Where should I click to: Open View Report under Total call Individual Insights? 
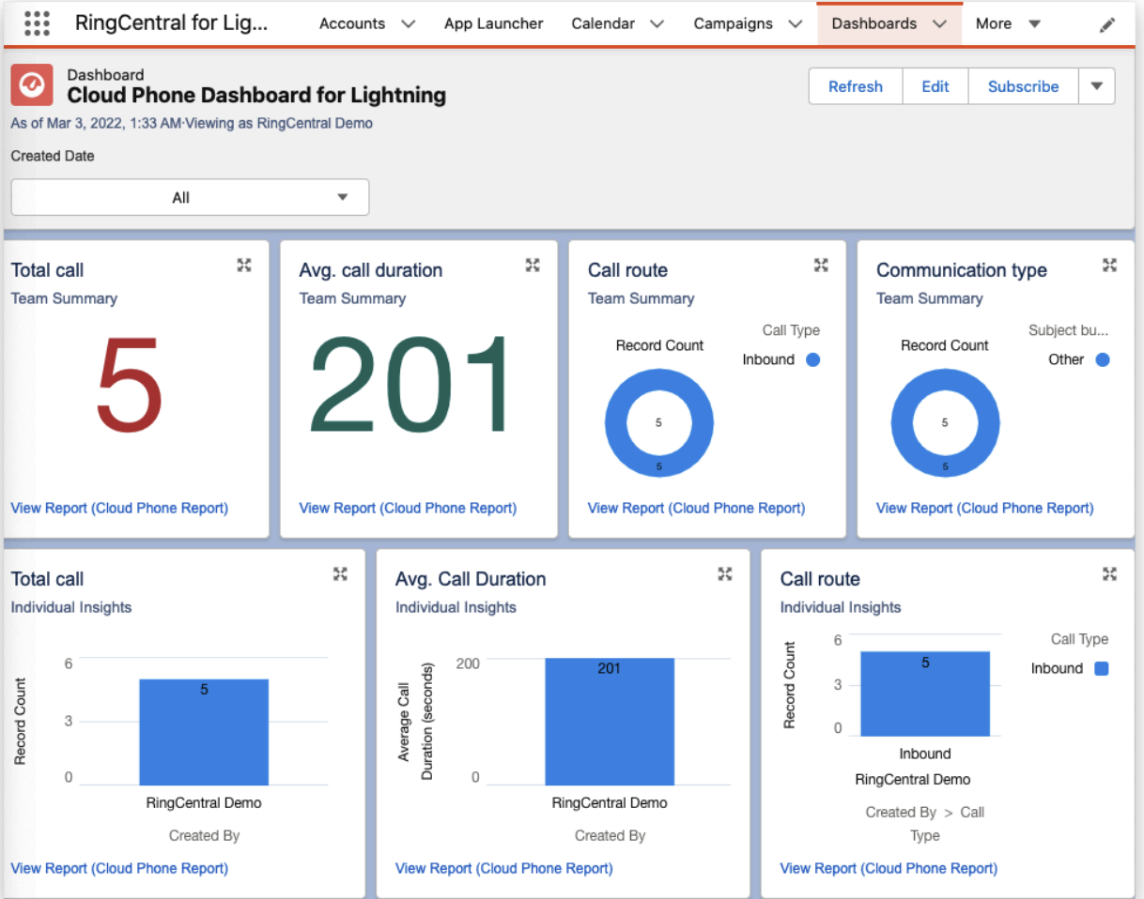point(119,868)
